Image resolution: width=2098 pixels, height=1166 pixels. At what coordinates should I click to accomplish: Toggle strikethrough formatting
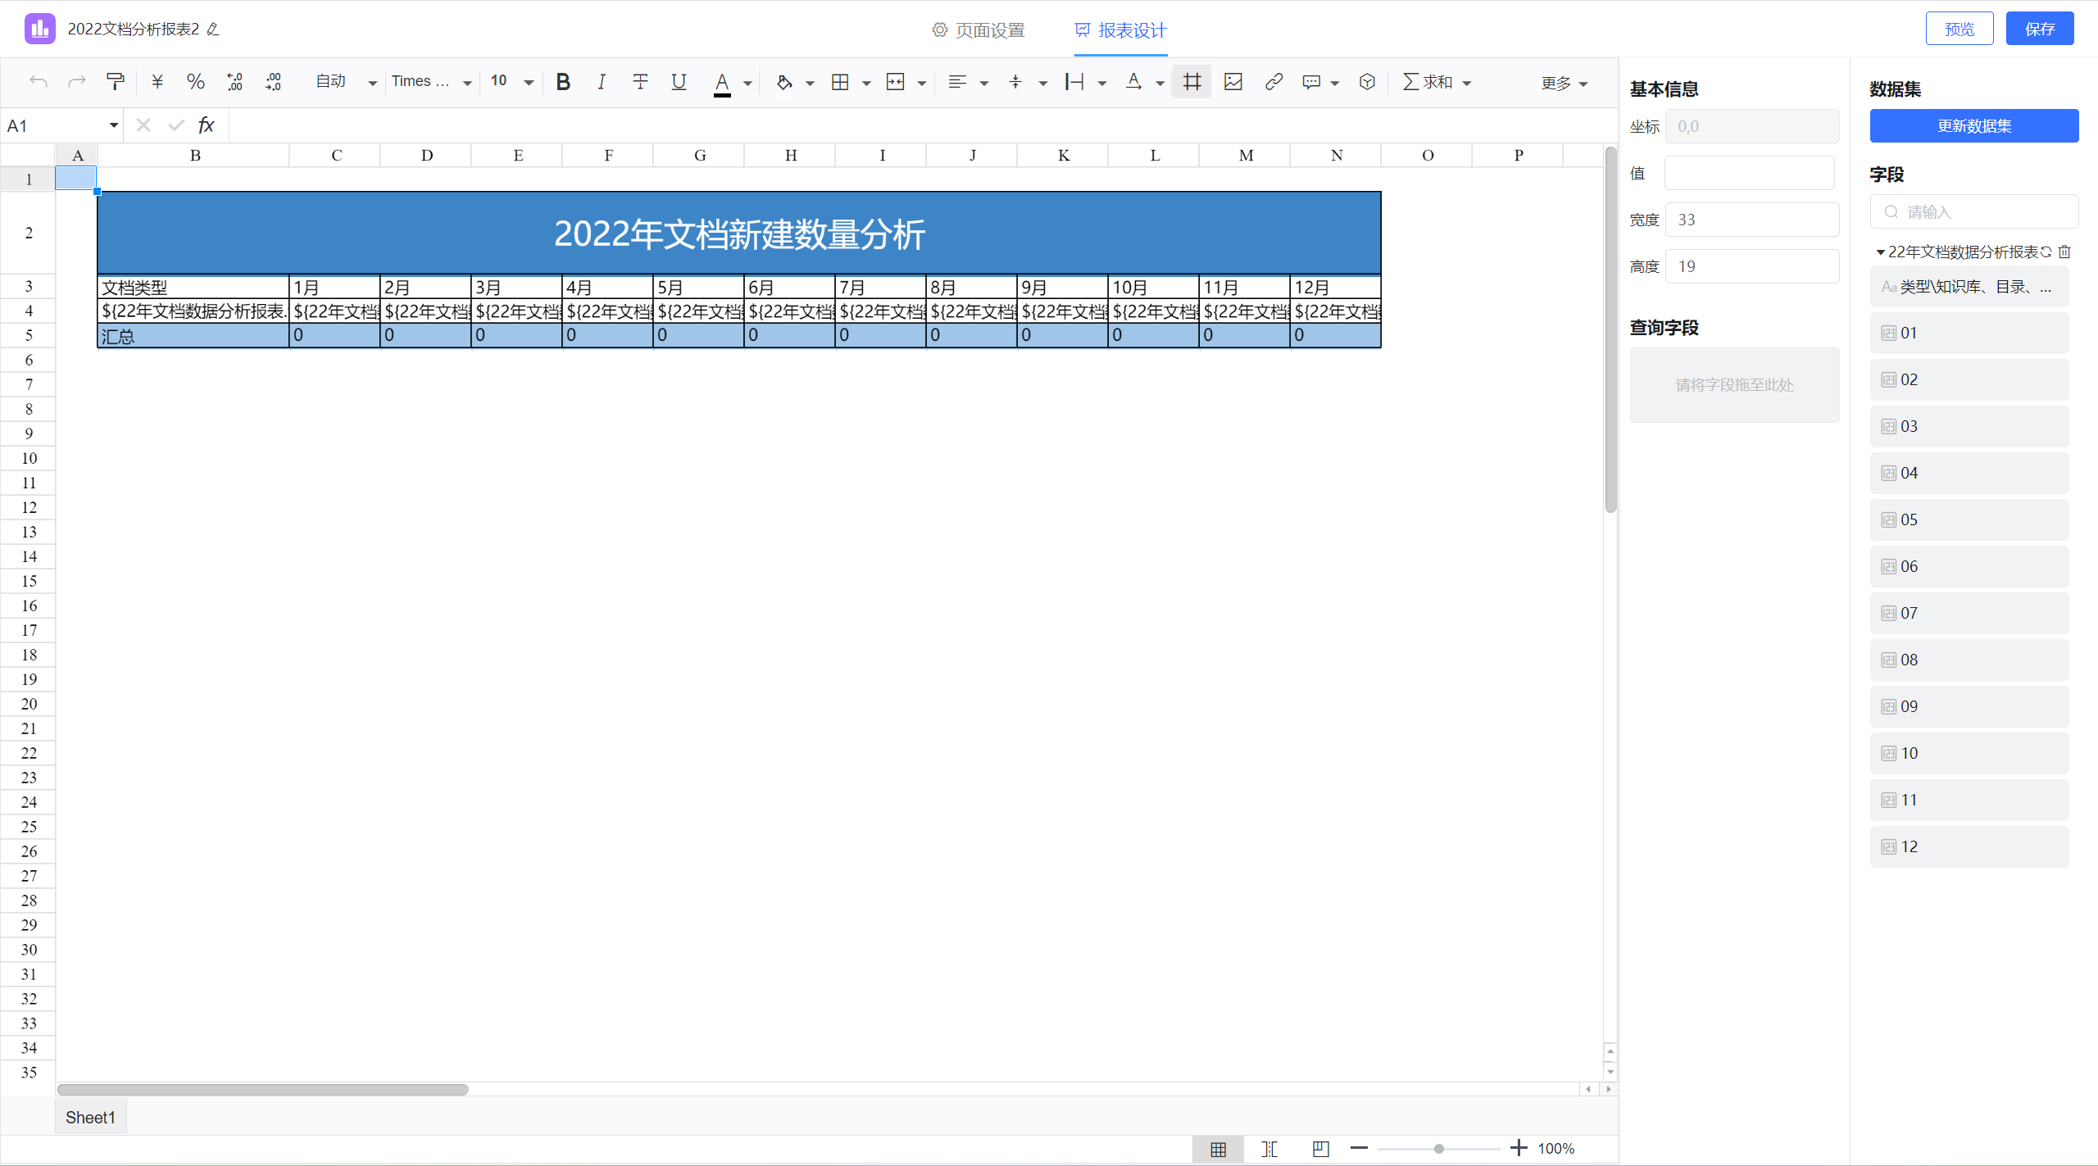[x=640, y=81]
